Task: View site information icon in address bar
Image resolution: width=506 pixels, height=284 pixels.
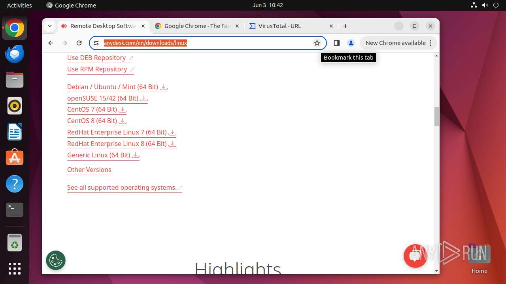Action: 96,43
